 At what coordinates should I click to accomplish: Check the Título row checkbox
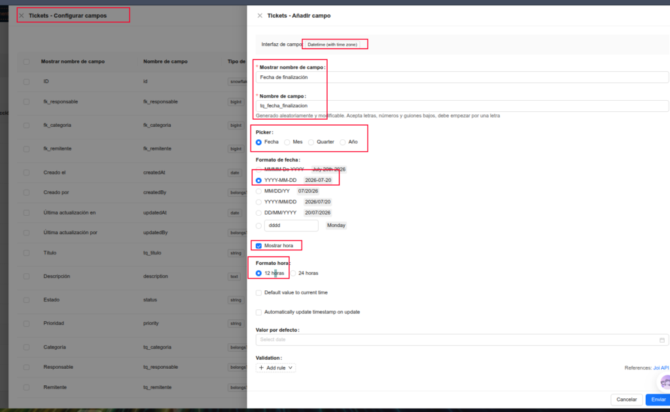tap(26, 253)
